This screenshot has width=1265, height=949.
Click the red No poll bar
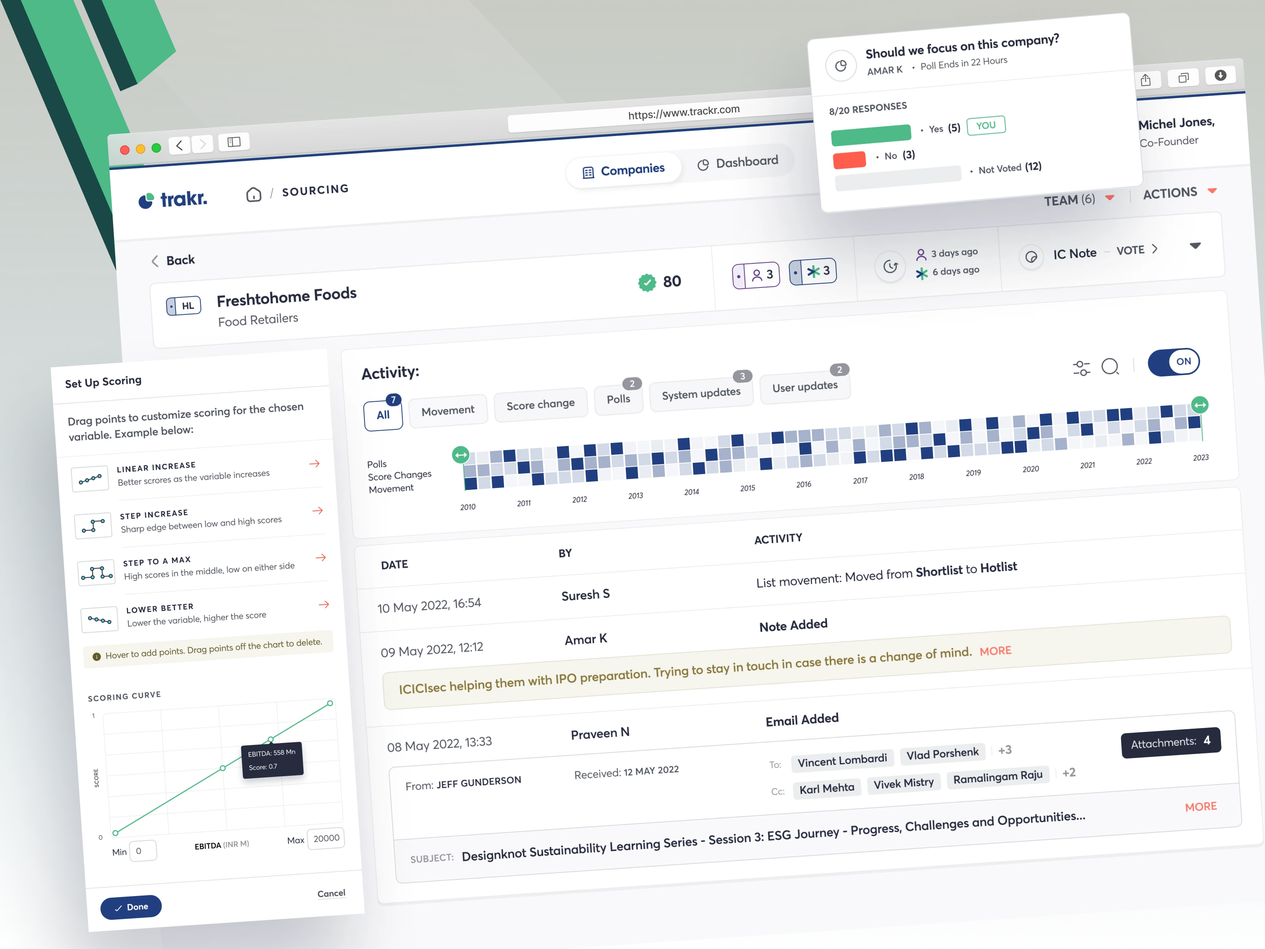[x=849, y=160]
